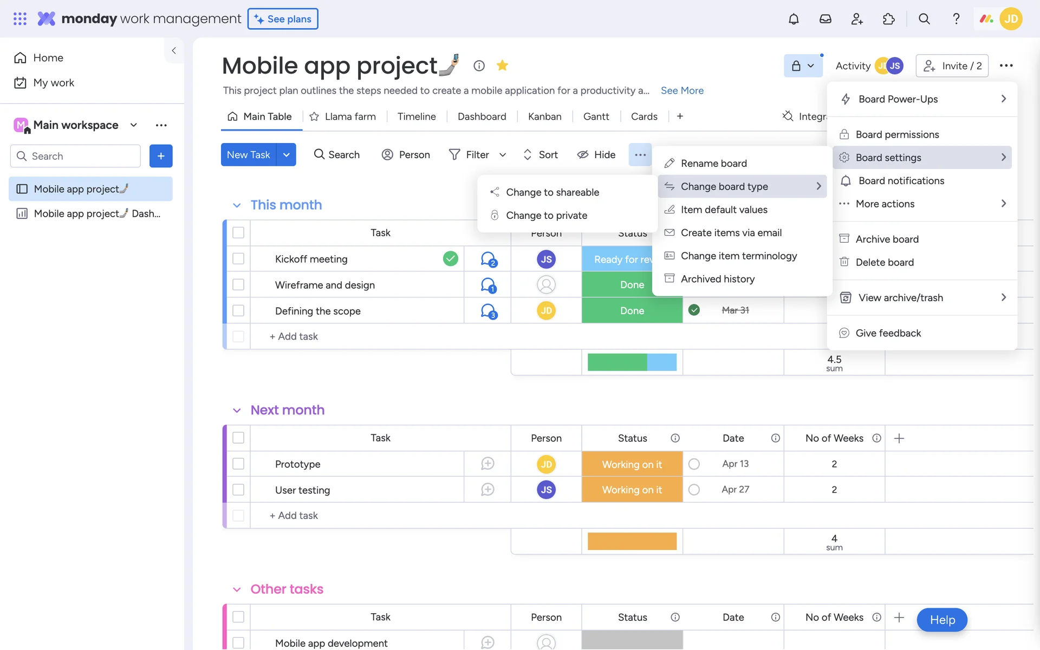Open the inbox tray icon
Image resolution: width=1040 pixels, height=650 pixels.
pyautogui.click(x=825, y=19)
